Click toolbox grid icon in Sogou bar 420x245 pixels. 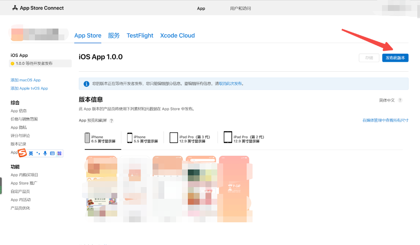59,153
